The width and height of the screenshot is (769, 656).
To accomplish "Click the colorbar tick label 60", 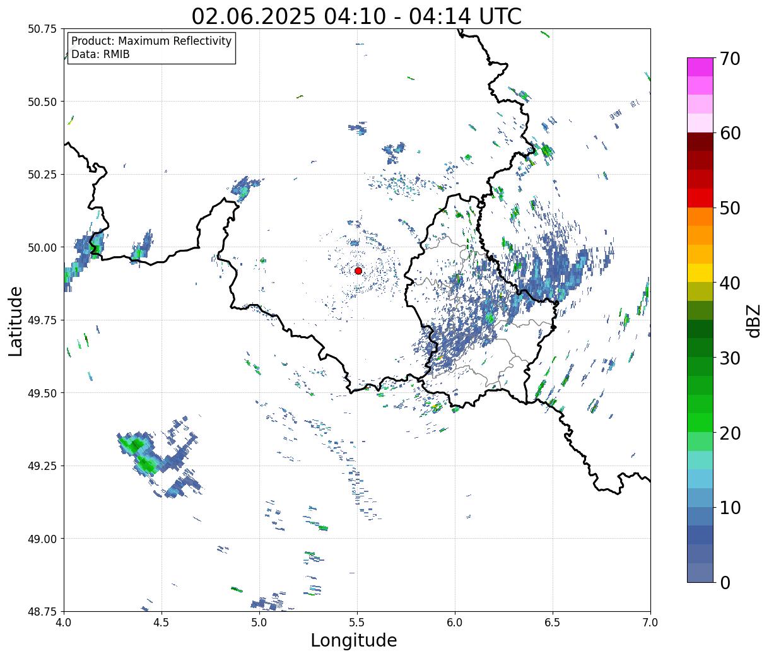I will coord(730,133).
